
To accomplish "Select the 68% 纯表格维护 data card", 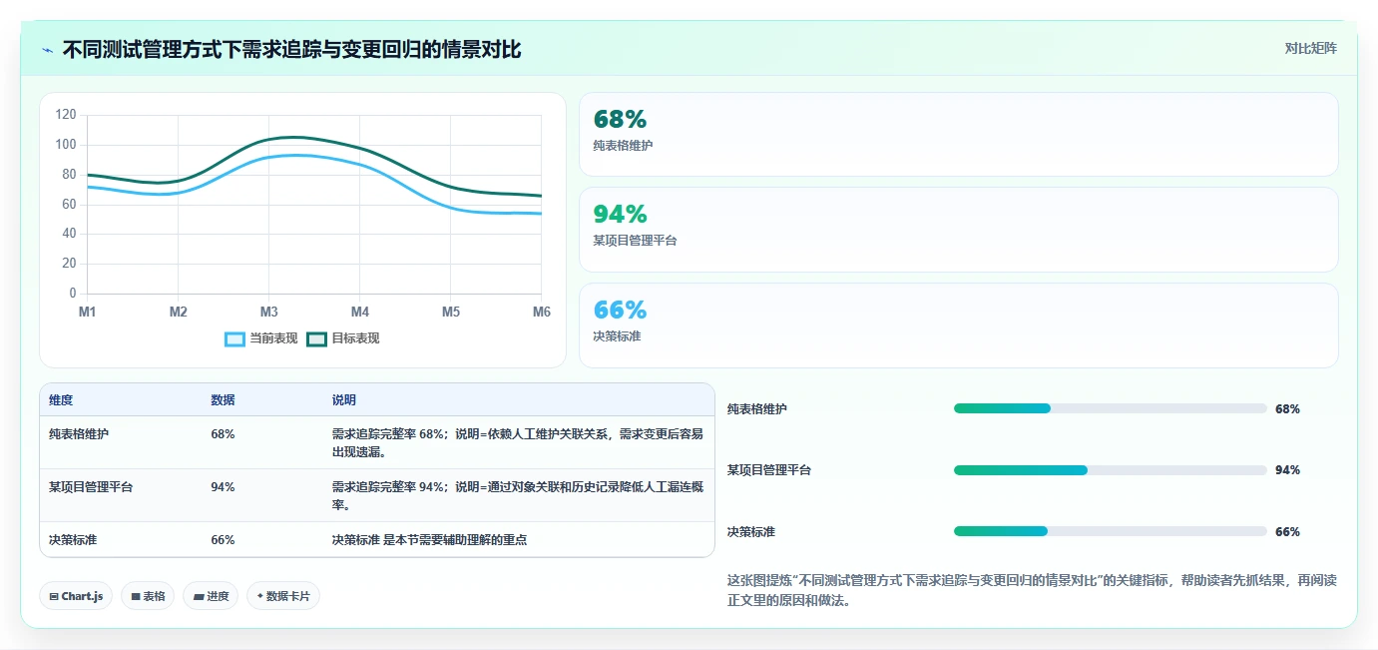I will (958, 135).
